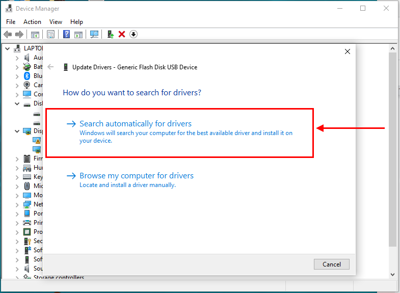
Task: Expand the Security devices category
Action: point(17,242)
